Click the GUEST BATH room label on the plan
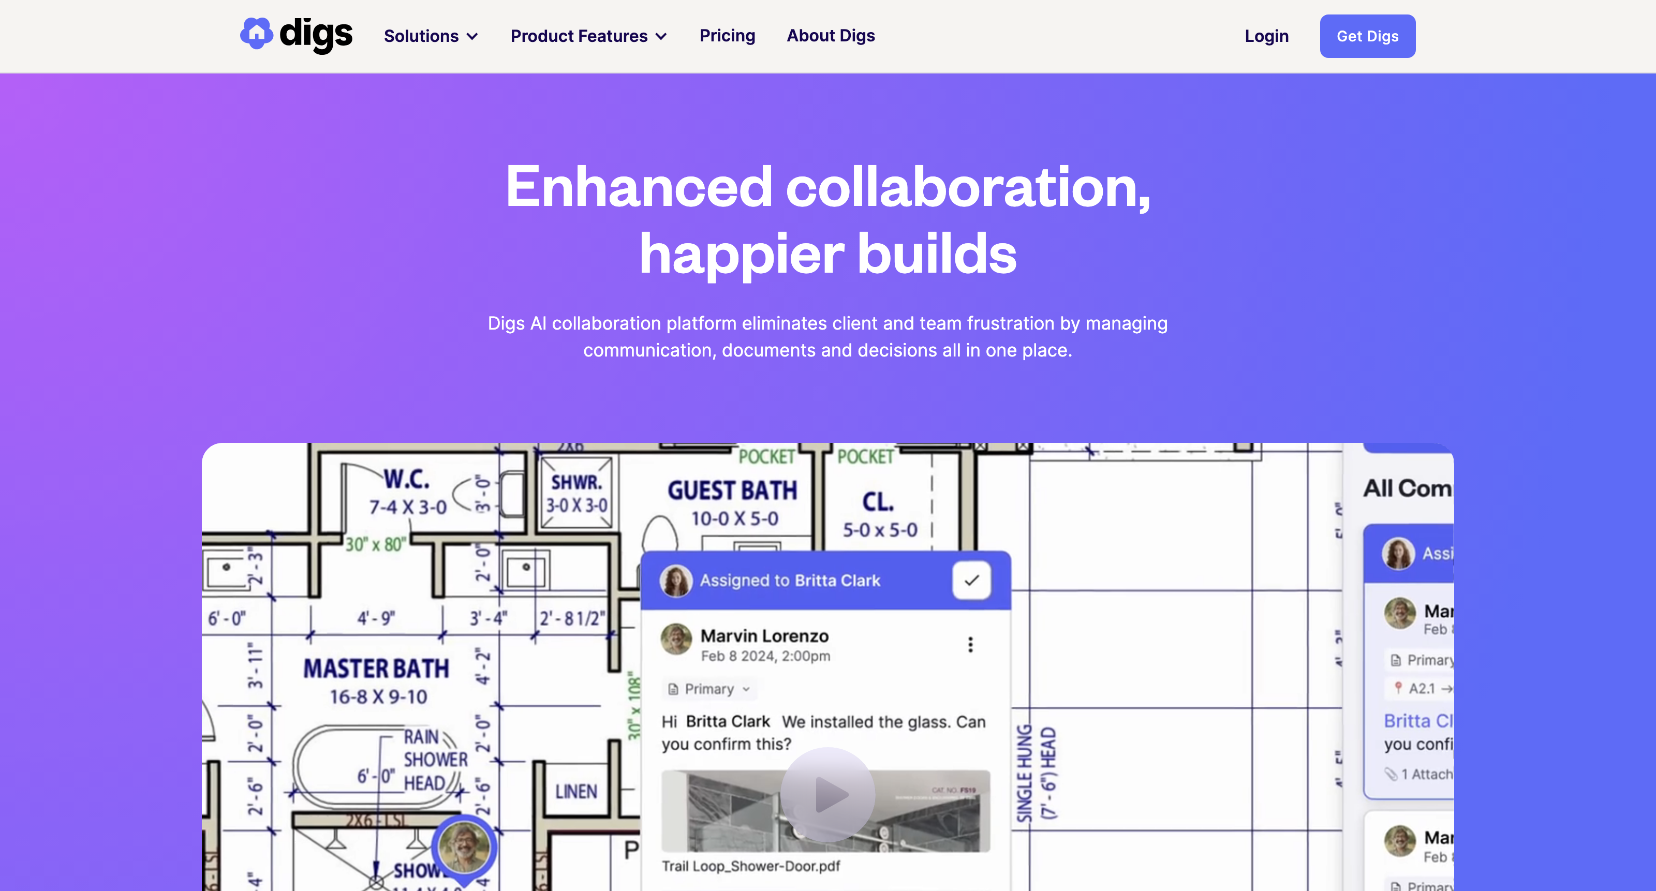 point(733,491)
